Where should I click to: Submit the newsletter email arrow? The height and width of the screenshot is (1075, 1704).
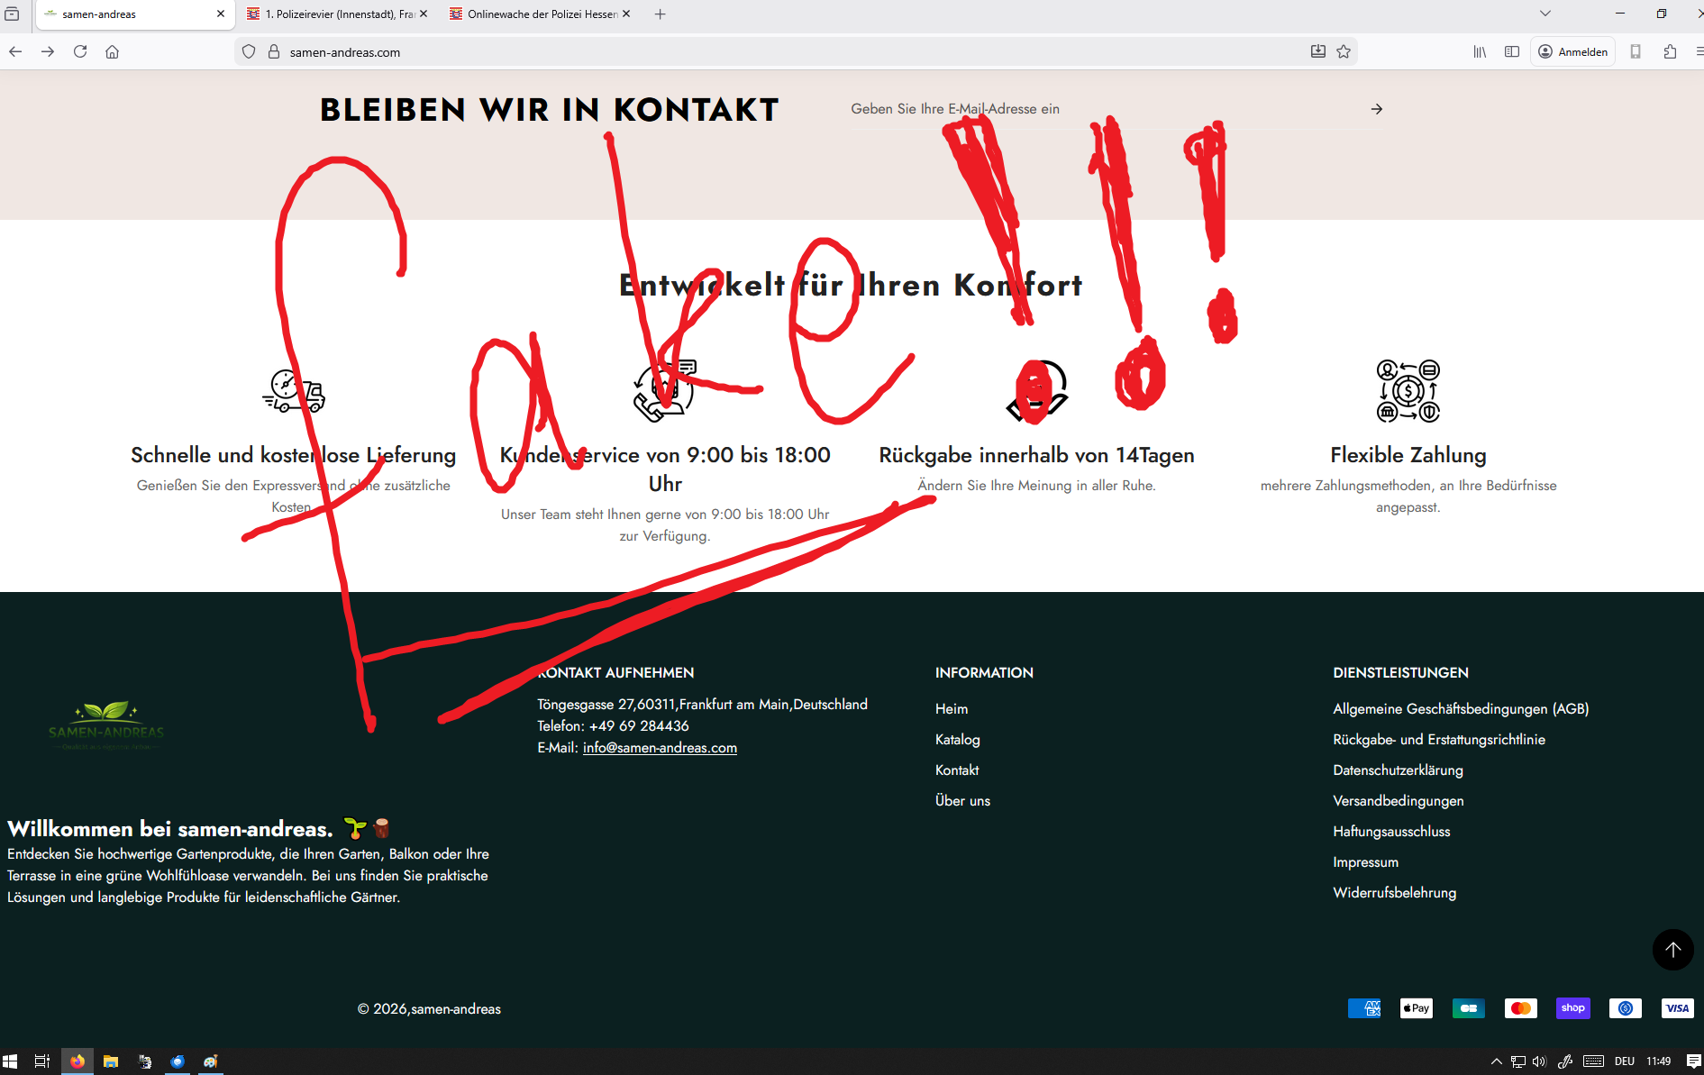(1376, 109)
